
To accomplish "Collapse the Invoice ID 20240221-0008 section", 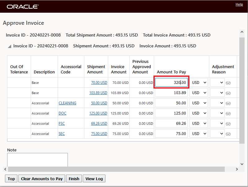I will click(10, 46).
